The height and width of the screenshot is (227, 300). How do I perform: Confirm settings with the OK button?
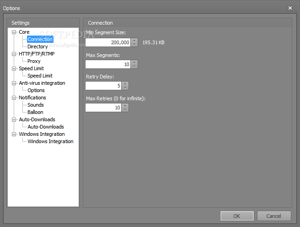coord(237,216)
